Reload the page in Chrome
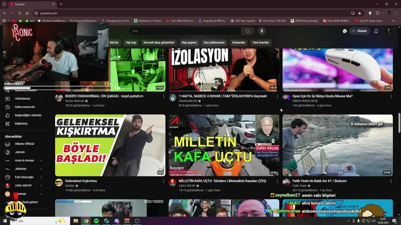The image size is (401, 225). point(19,13)
